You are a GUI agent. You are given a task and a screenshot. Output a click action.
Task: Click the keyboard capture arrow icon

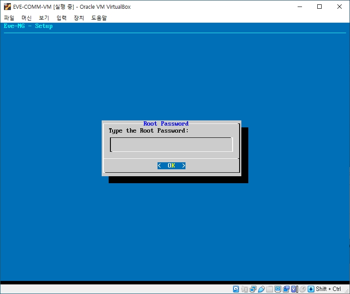[x=311, y=289]
